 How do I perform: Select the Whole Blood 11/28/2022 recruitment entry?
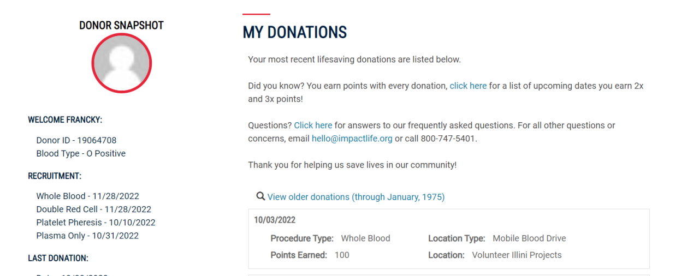pos(87,196)
